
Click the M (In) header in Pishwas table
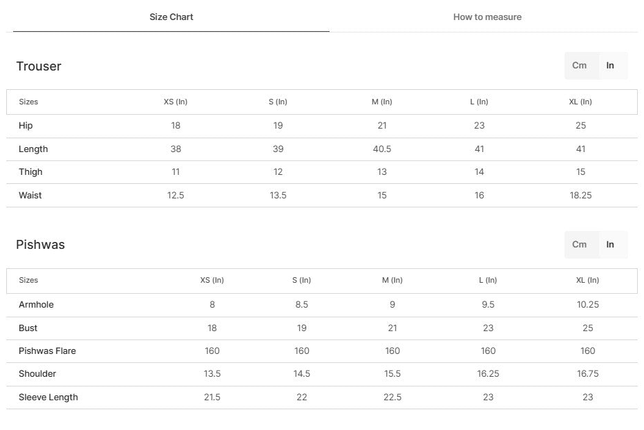tap(392, 280)
